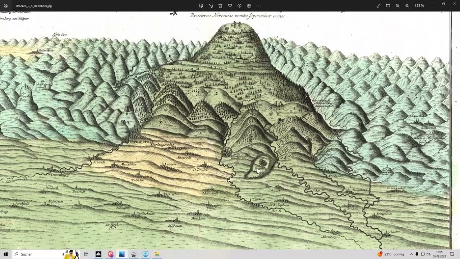Screen dimensions: 460x259
Task: Switch to the Photos app taskbar icon
Action: point(122,254)
